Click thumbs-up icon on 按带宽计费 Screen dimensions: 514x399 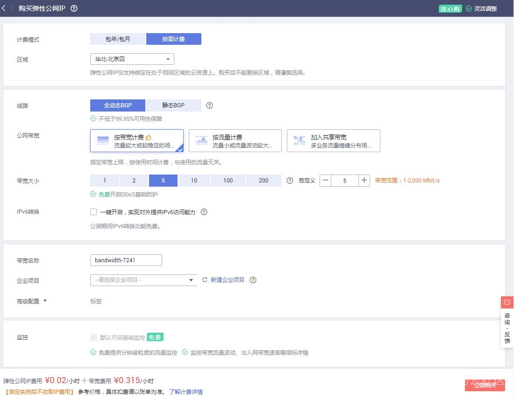pyautogui.click(x=149, y=137)
